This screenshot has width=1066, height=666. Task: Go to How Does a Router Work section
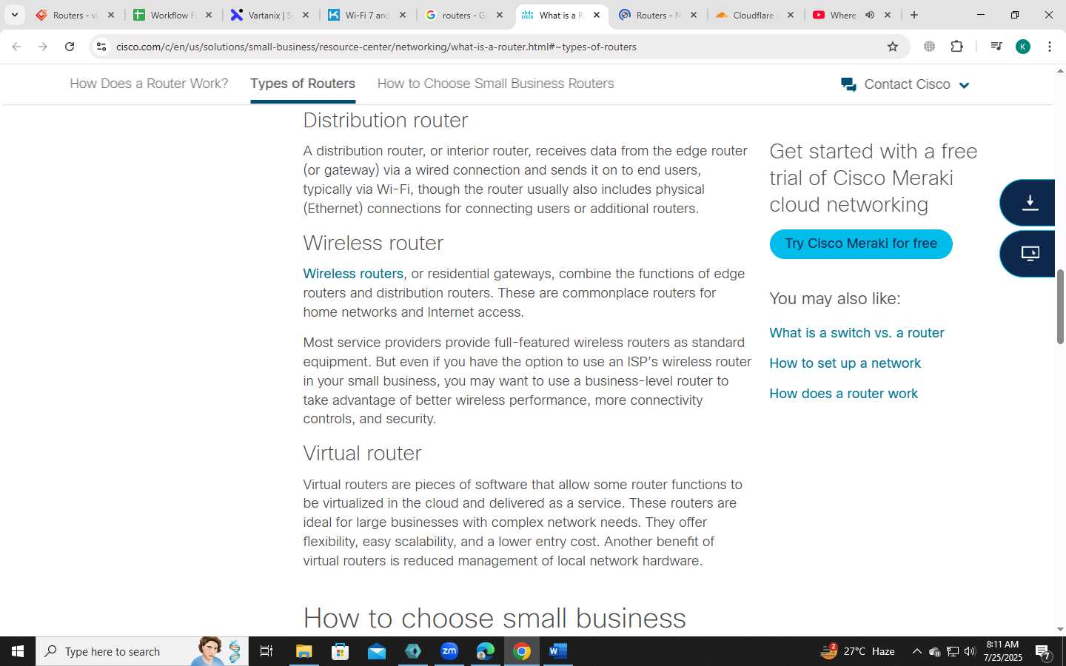[x=149, y=84]
